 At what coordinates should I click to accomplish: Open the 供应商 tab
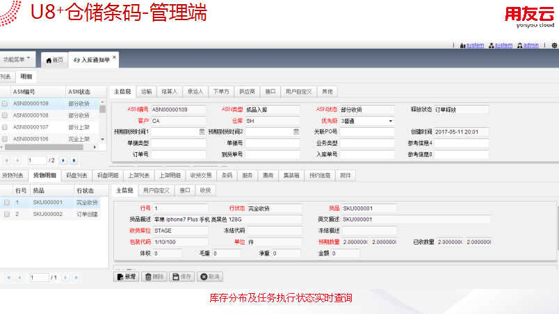point(247,92)
